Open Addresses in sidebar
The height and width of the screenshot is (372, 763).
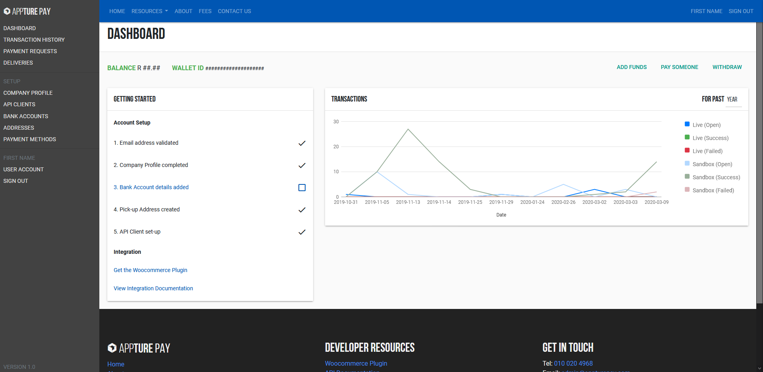click(19, 128)
